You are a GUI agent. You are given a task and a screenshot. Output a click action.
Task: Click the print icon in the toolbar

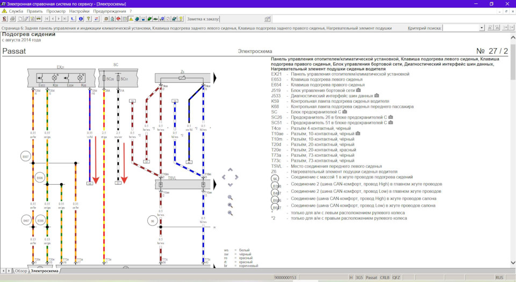tap(12, 19)
